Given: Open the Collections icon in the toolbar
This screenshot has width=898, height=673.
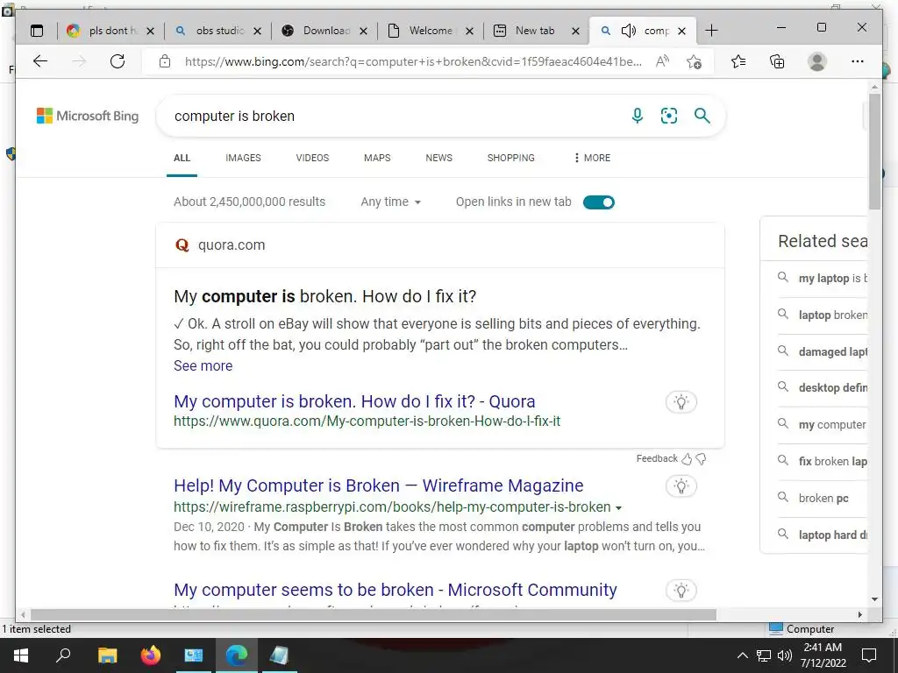Looking at the screenshot, I should click(x=777, y=61).
